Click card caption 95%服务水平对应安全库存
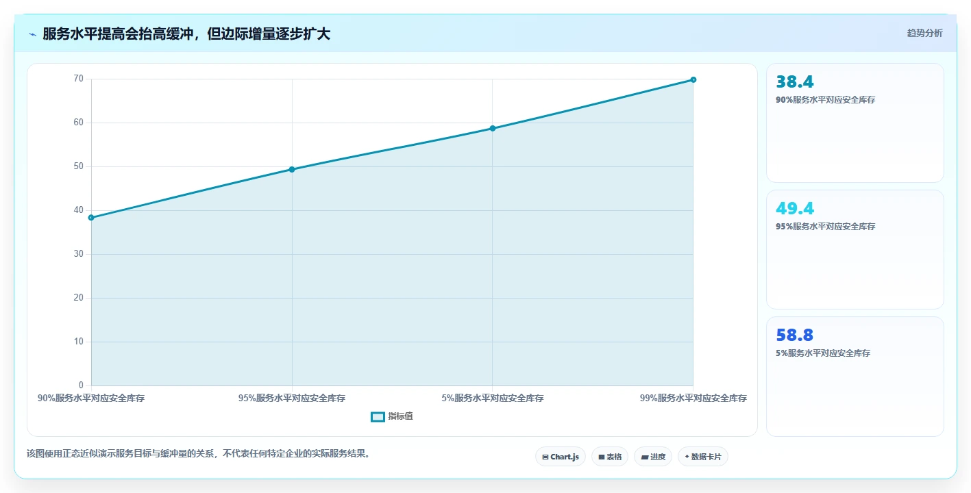Image resolution: width=971 pixels, height=493 pixels. pyautogui.click(x=826, y=227)
